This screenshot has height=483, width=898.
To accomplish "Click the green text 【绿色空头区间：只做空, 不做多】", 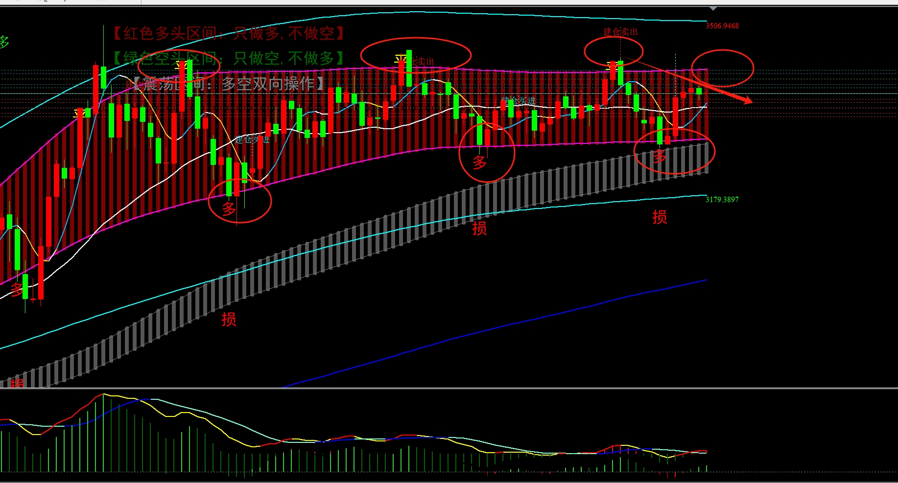I will pyautogui.click(x=229, y=58).
